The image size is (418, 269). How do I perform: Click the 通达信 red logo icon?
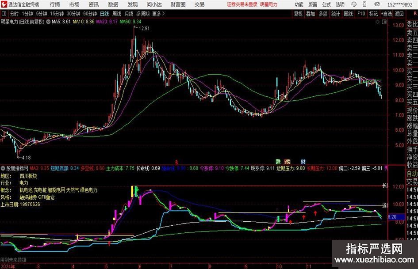pos(4,4)
